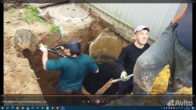Skip to the next track

(x=107, y=102)
